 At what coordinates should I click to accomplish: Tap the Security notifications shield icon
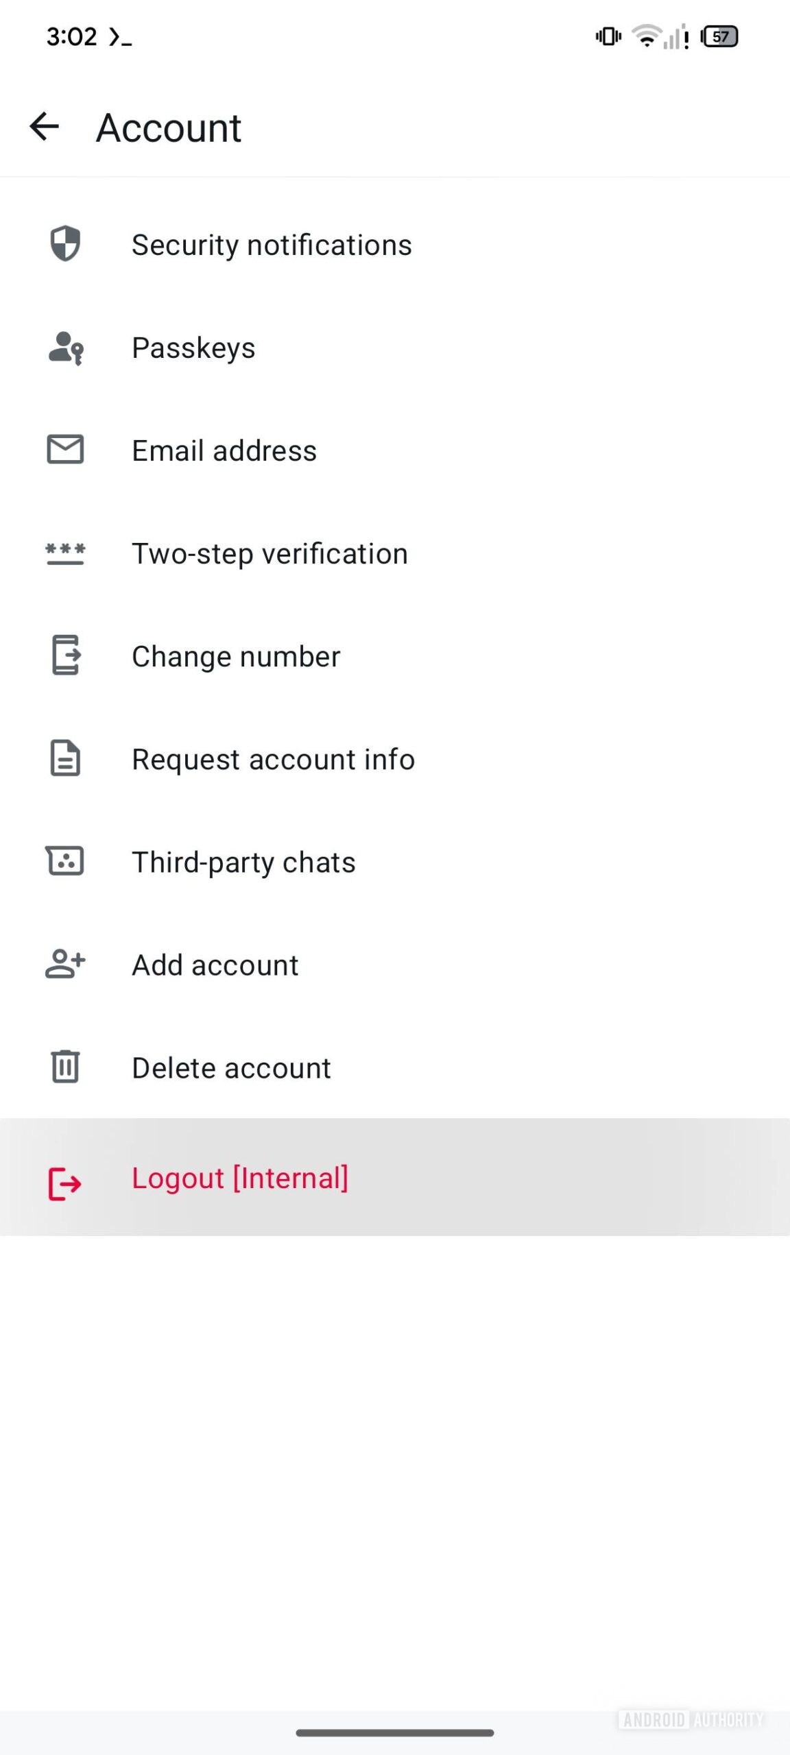point(65,244)
